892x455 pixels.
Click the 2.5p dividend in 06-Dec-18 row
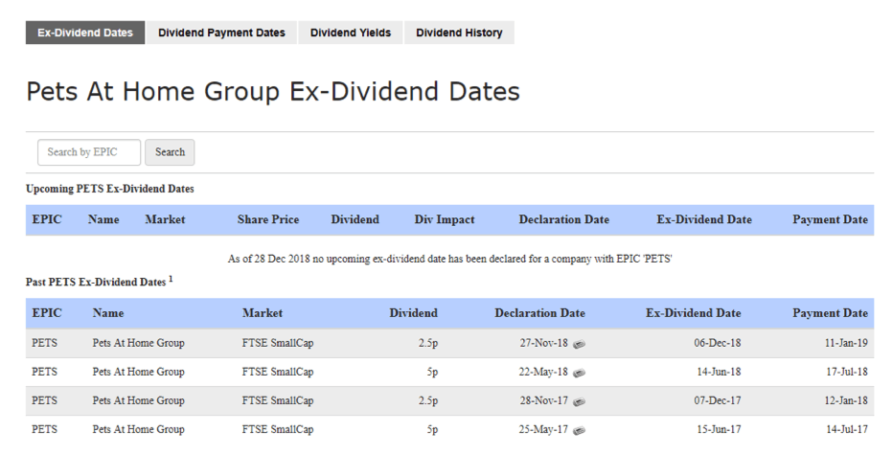(x=428, y=344)
